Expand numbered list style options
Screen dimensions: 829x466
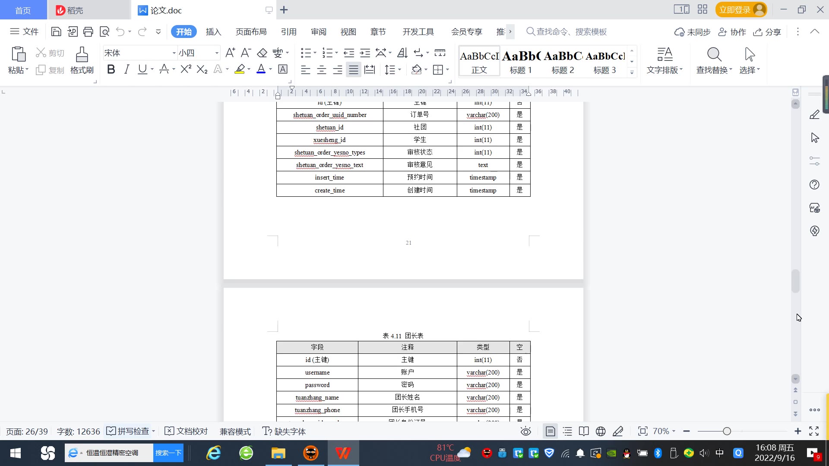tap(336, 53)
